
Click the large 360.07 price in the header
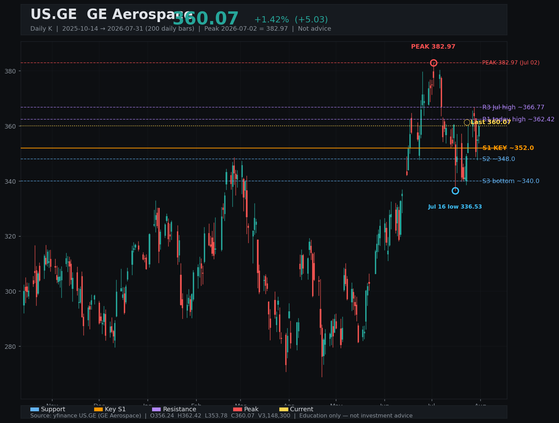[206, 19]
